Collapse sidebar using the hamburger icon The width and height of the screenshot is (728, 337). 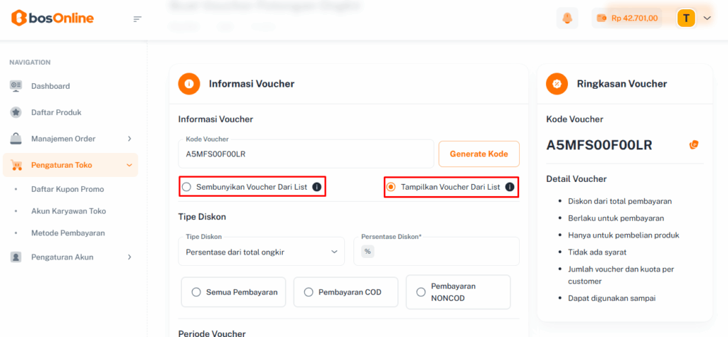tap(138, 18)
